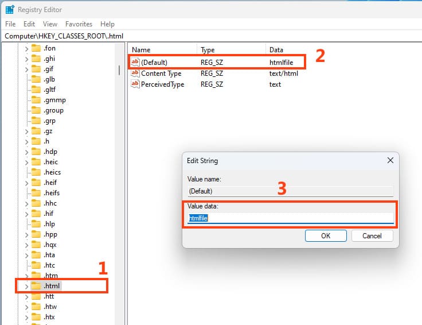Viewport: 422px width, 325px height.
Task: Select the PerceivedType value icon
Action: click(x=135, y=84)
